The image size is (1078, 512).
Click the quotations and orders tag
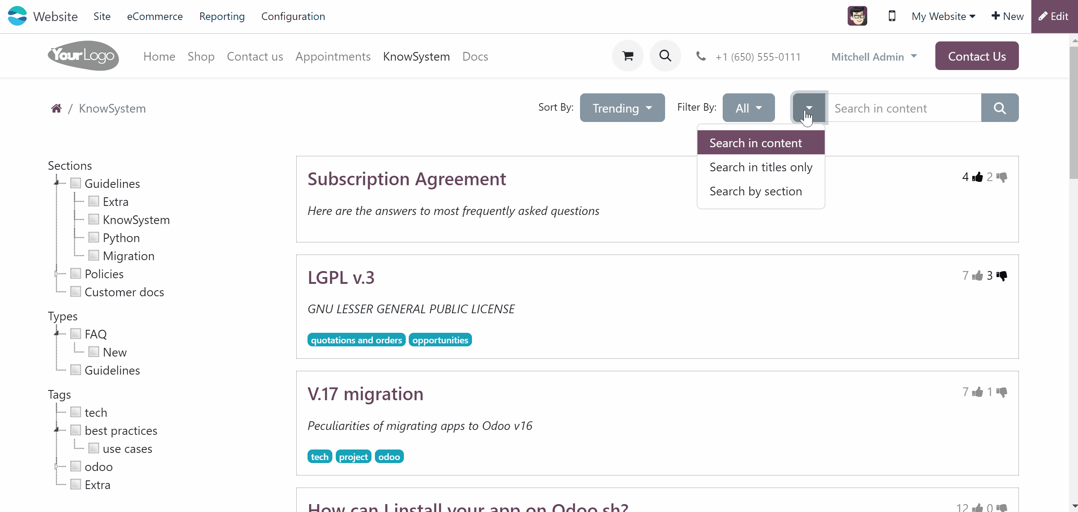tap(356, 340)
